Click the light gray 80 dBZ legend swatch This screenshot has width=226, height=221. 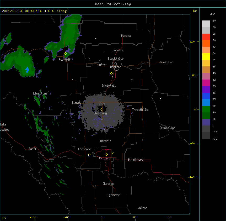(x=206, y=24)
